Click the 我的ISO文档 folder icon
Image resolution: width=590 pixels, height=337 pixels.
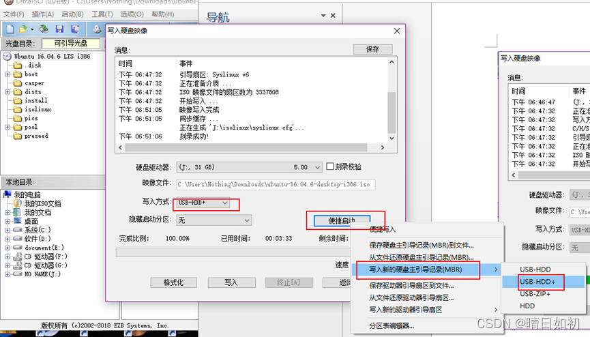(17, 203)
